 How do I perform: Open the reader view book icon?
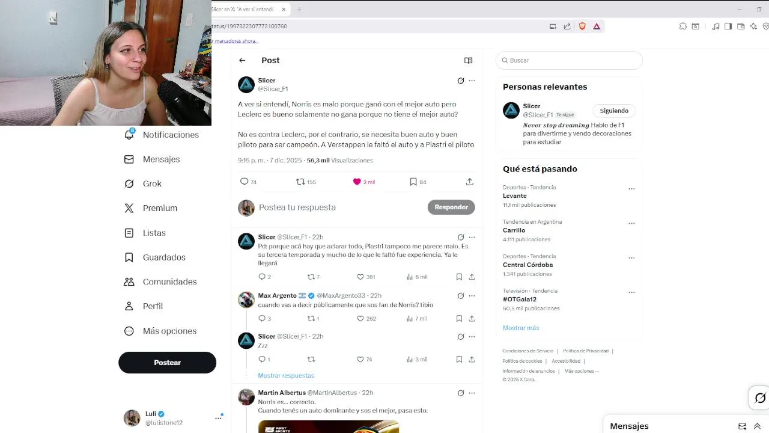coord(469,60)
